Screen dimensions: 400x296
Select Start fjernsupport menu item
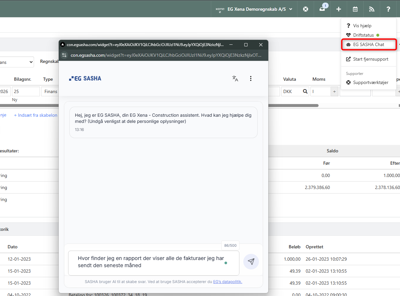367,59
